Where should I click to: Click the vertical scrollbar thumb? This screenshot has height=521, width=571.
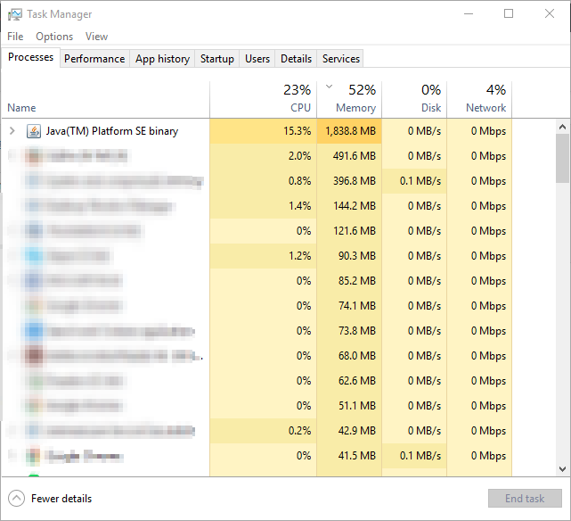point(563,158)
